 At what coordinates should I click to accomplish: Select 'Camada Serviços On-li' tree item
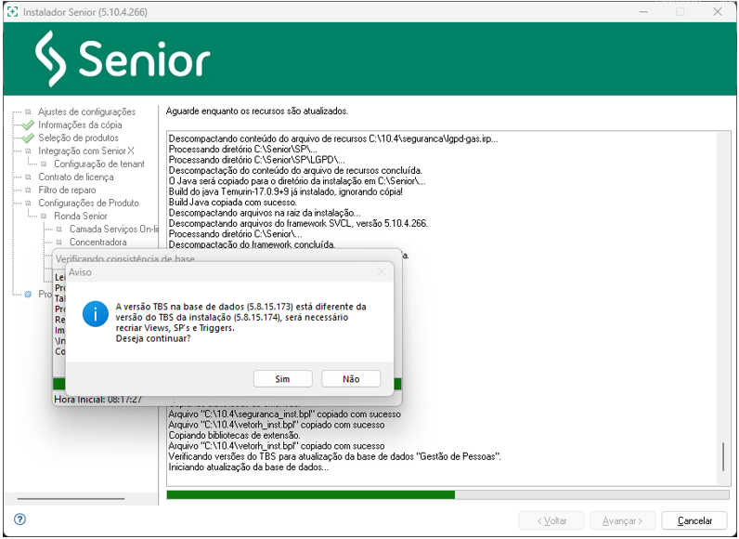(113, 230)
